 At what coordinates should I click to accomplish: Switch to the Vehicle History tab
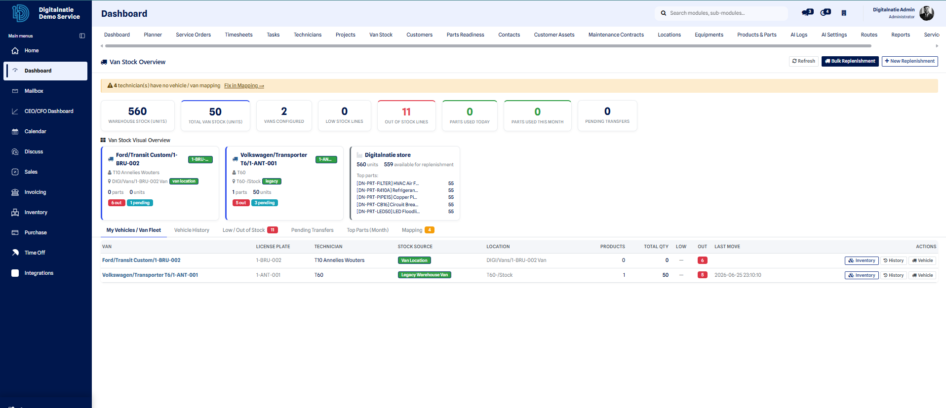click(x=192, y=230)
